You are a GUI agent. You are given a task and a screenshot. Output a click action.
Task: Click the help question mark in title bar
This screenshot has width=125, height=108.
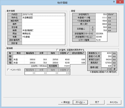tap(114, 2)
